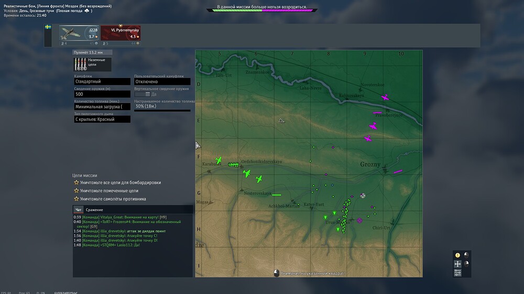Toggle vertical weapon convergence switch

point(143,94)
